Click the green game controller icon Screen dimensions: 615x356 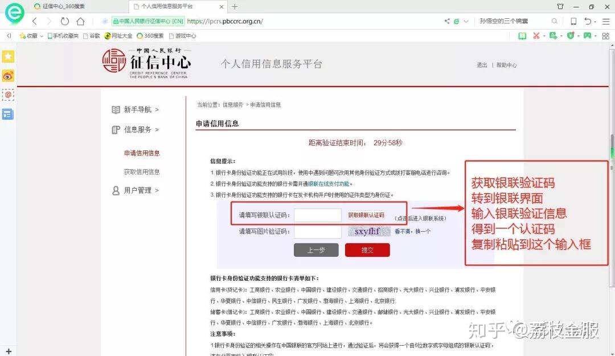[587, 36]
